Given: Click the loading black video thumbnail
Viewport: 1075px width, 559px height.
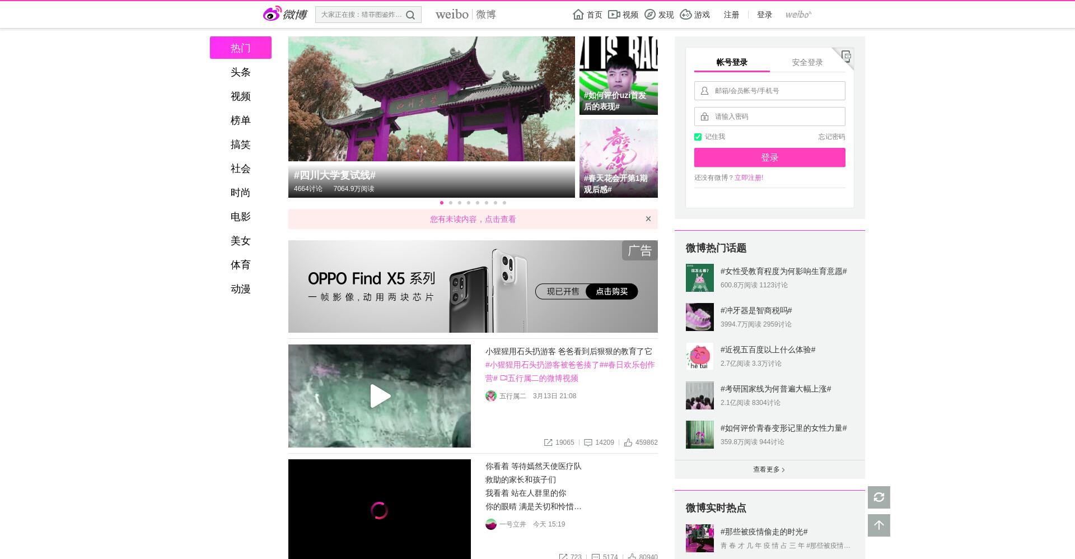Looking at the screenshot, I should point(380,509).
